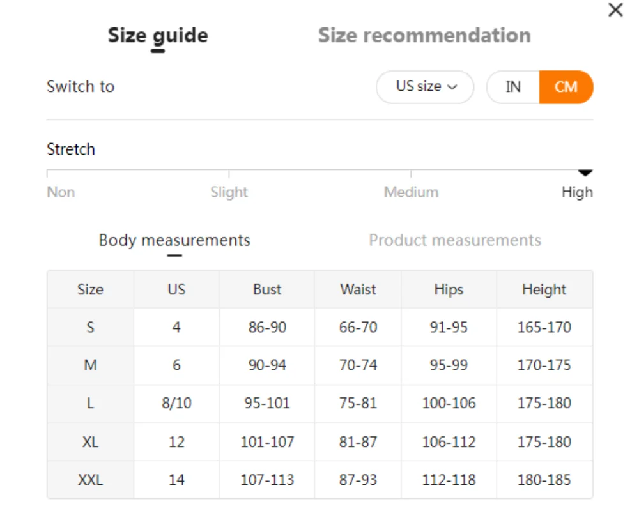Open the Size recommendation tab

424,36
